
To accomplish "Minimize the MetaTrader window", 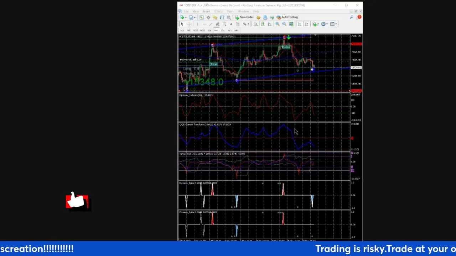I will (x=335, y=5).
